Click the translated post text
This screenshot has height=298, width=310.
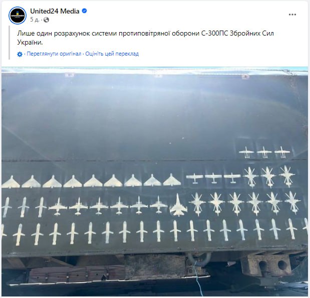145,38
